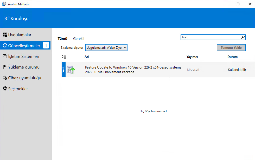Click the Tümünü Yükle button

pos(231,48)
